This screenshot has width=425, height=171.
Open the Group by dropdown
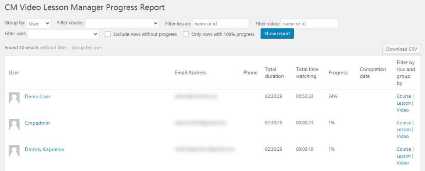click(x=39, y=24)
